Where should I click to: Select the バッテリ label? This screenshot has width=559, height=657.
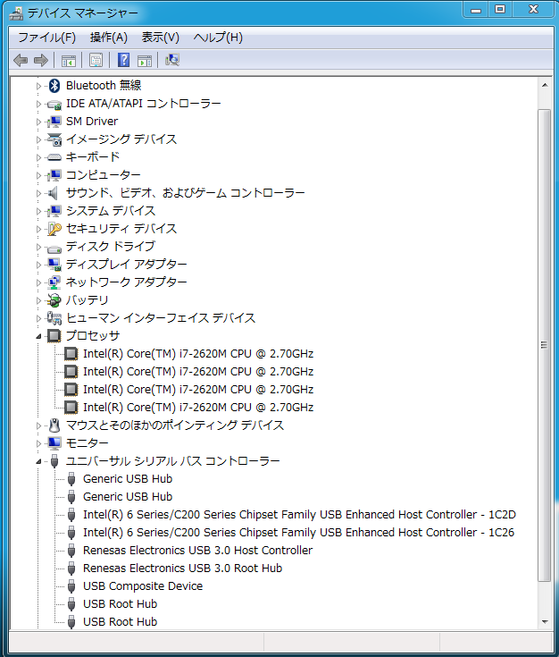[88, 300]
